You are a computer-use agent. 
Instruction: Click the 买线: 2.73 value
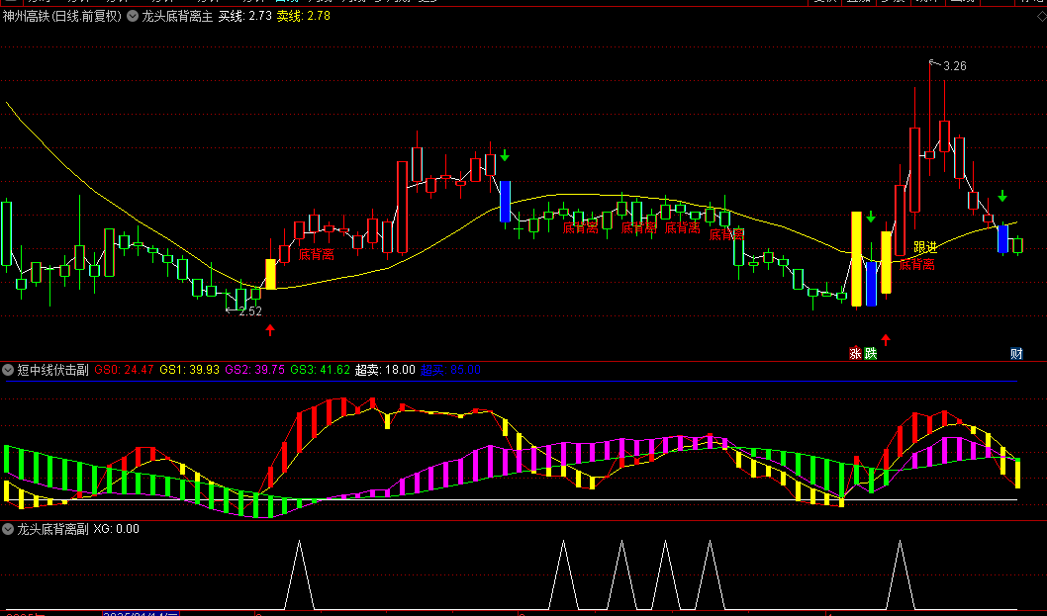[x=245, y=16]
